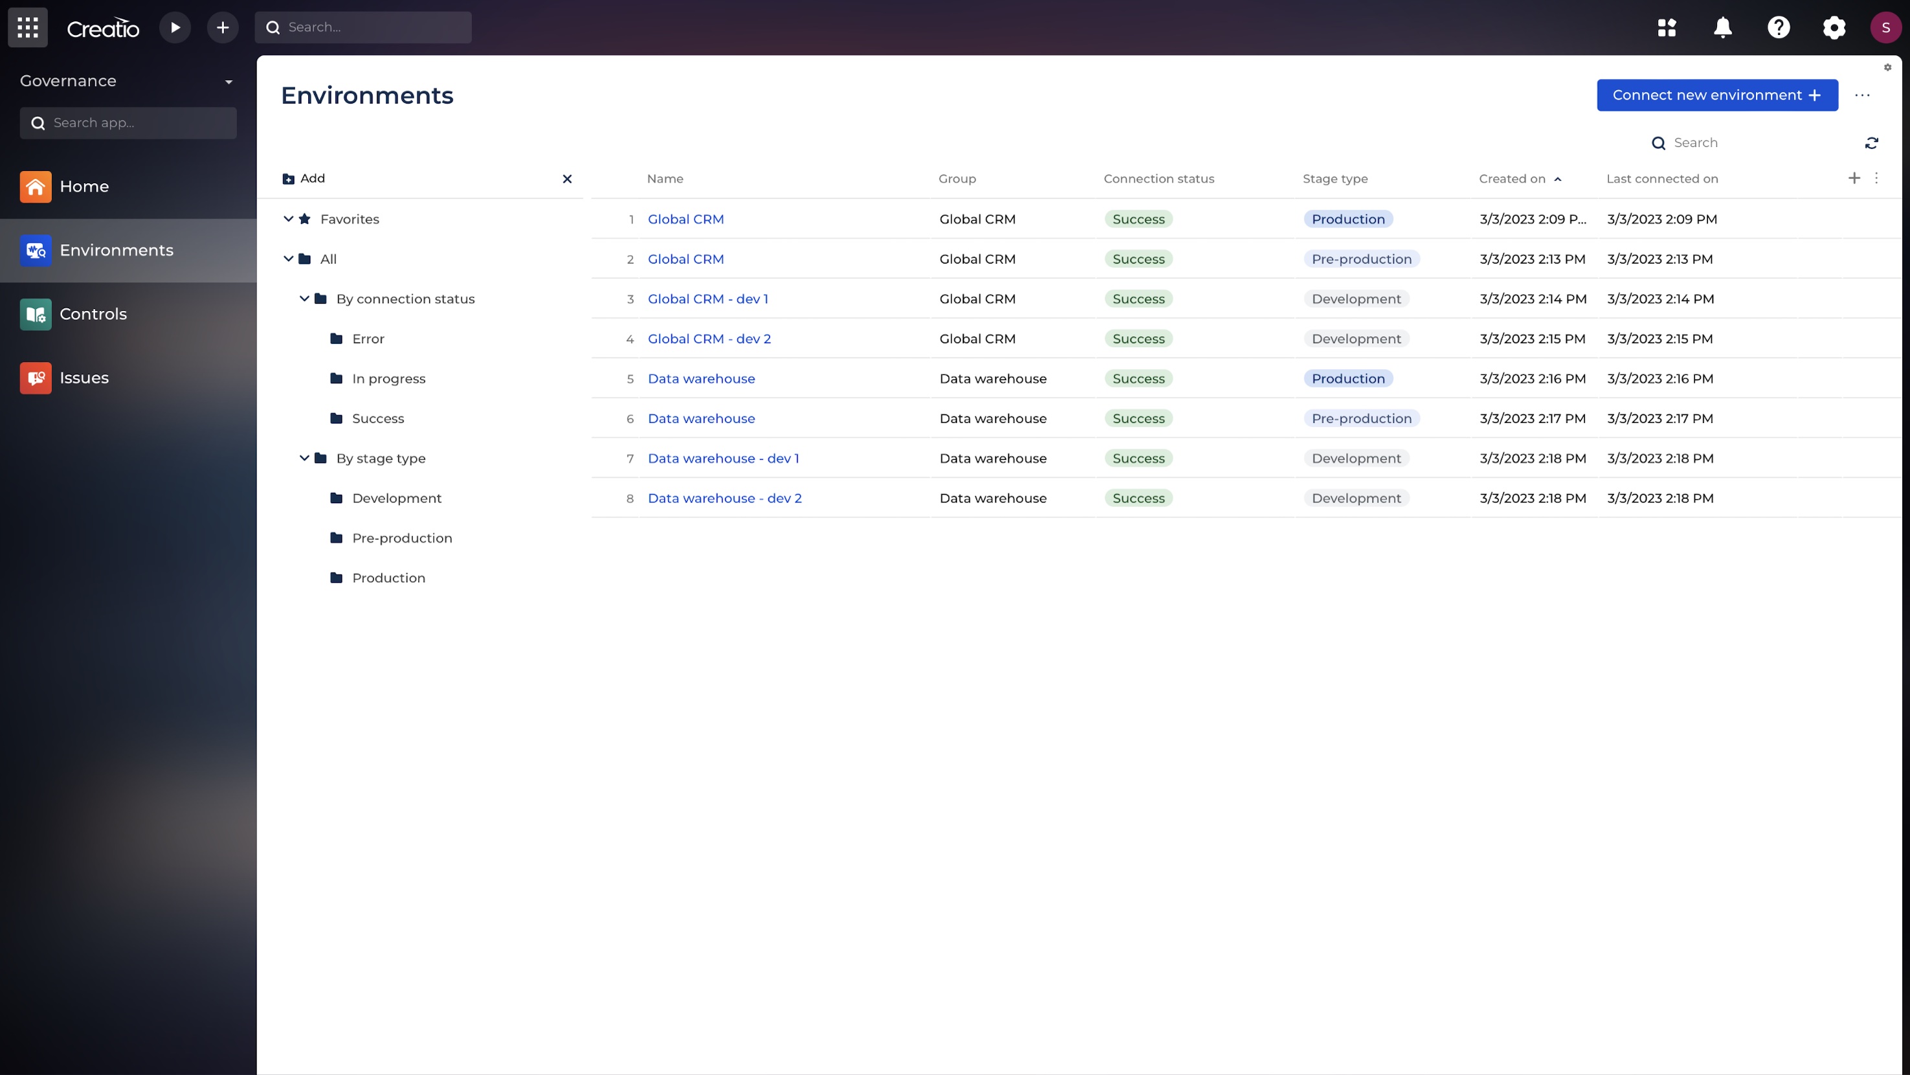
Task: Open notifications via the bell icon
Action: click(x=1723, y=27)
